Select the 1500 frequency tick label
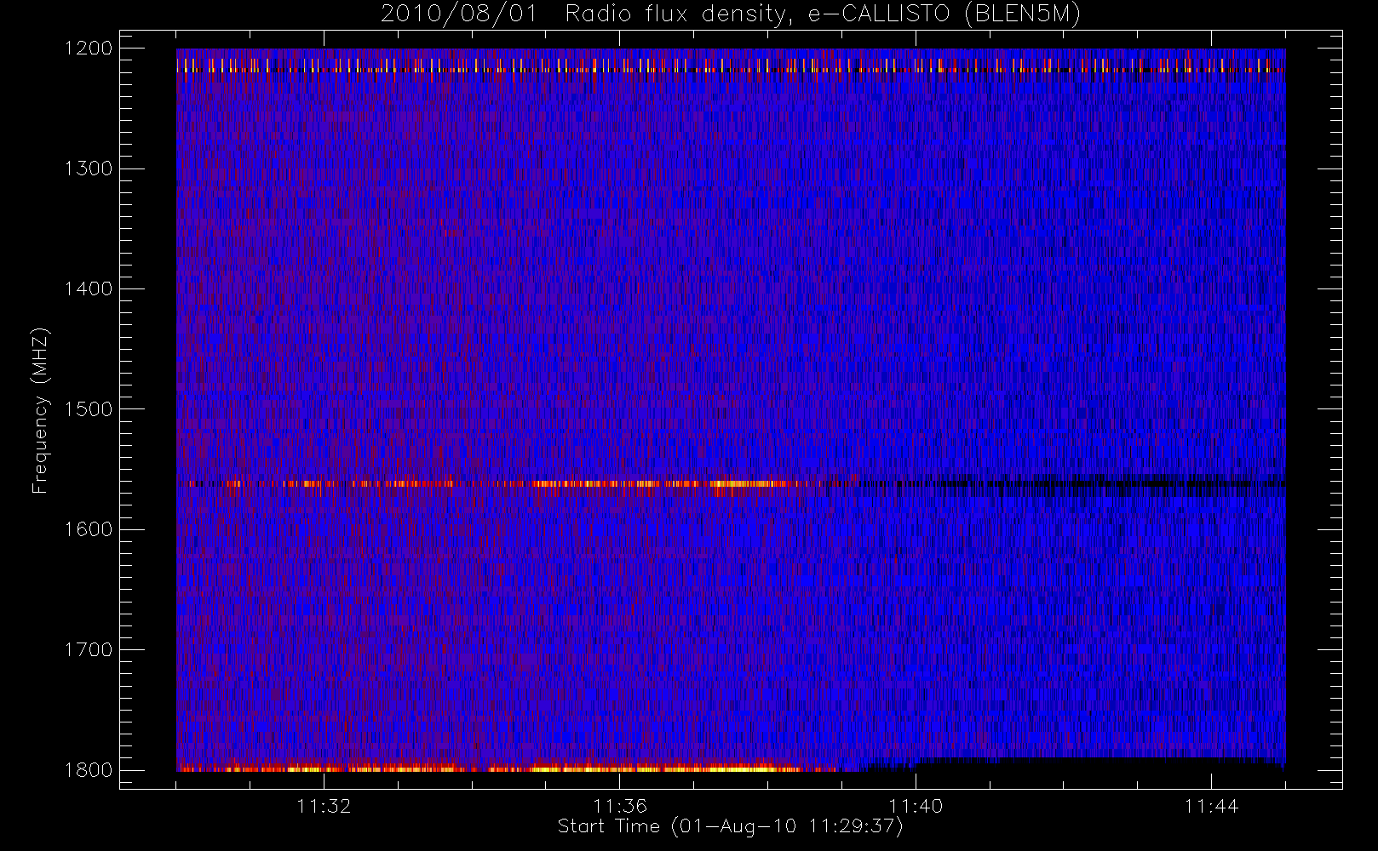Viewport: 1378px width, 851px height. [89, 409]
